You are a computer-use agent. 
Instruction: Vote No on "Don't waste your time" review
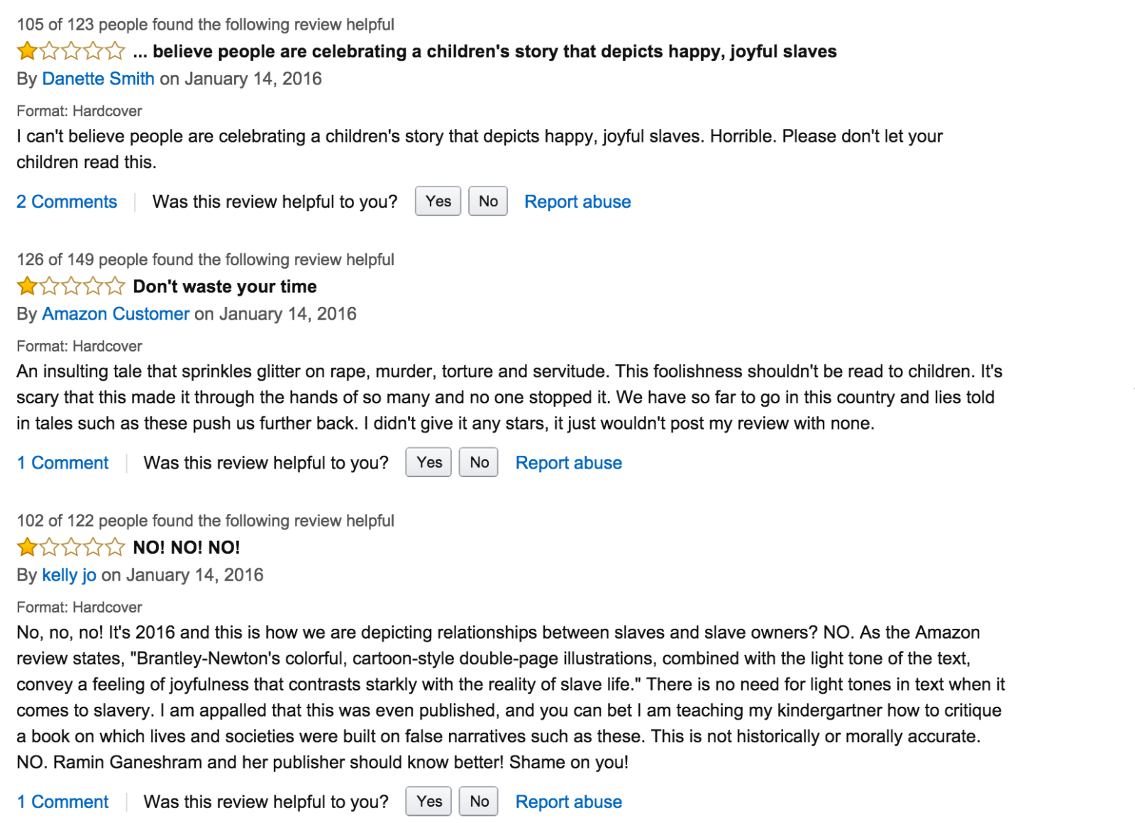(479, 462)
